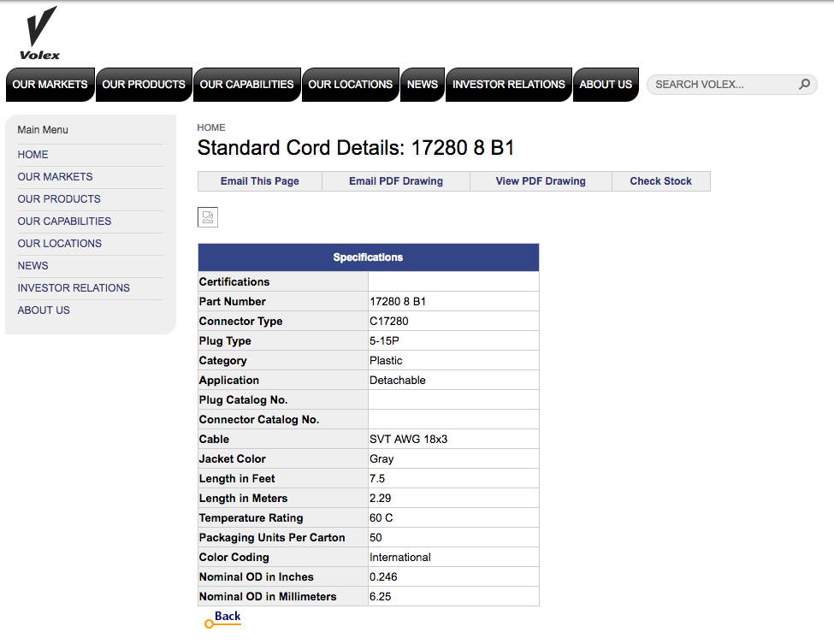
Task: Open Our Capabilities in top navigation
Action: (x=246, y=85)
